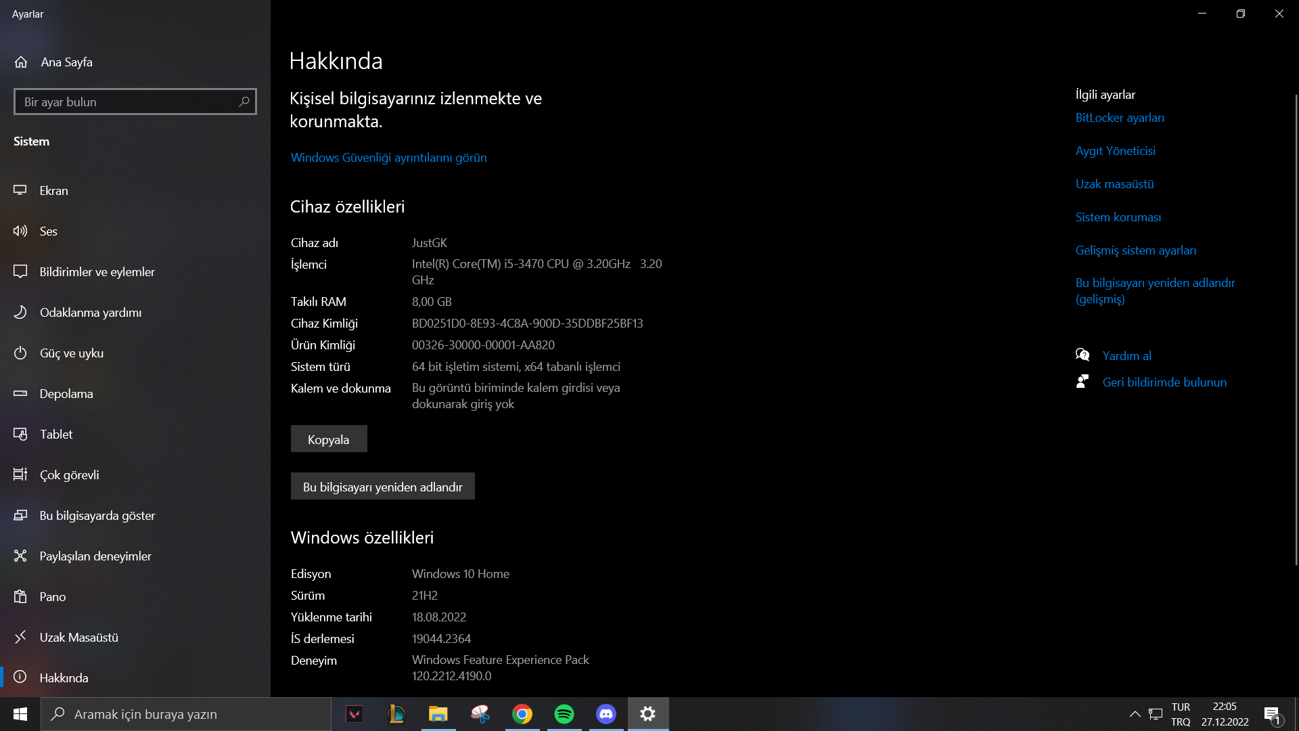Open Ekran display settings

(x=53, y=190)
